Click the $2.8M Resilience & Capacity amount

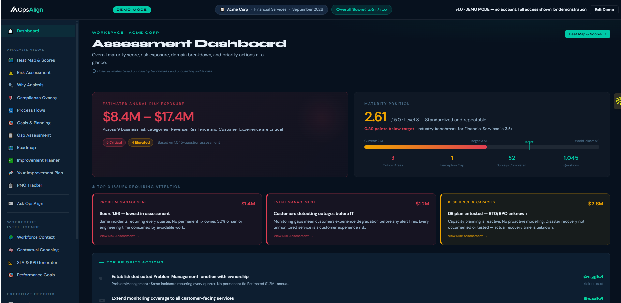(596, 204)
